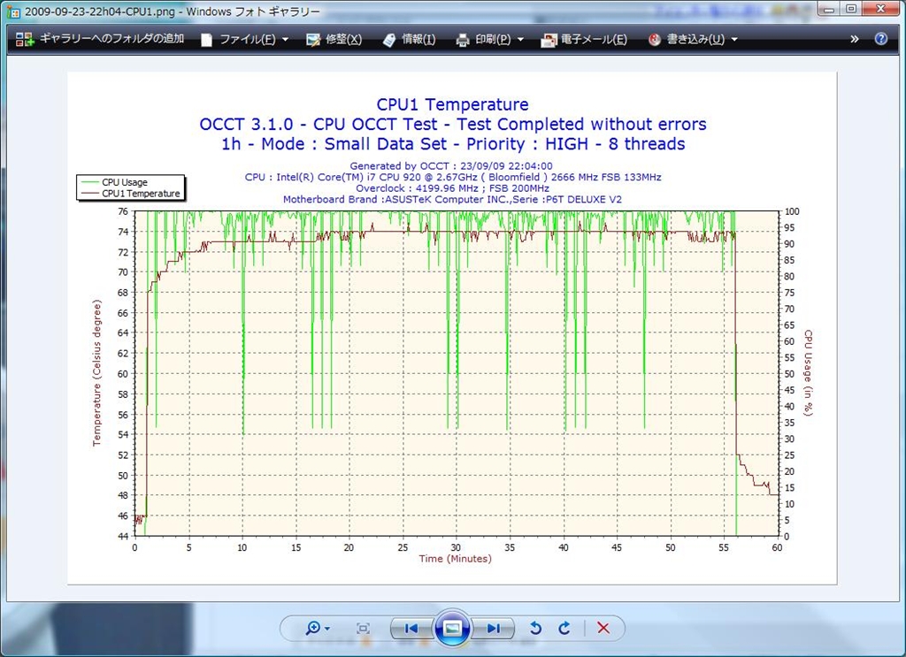Delete the image with the red X
The height and width of the screenshot is (657, 906).
pyautogui.click(x=603, y=628)
